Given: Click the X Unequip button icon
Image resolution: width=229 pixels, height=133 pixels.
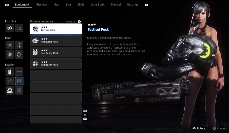Looking at the screenshot, I should point(214,128).
